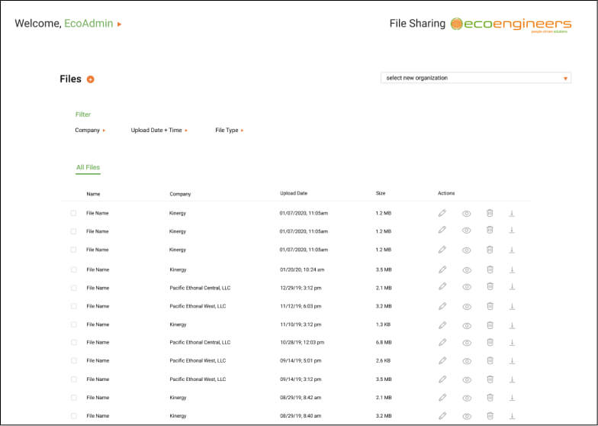The image size is (598, 426).
Task: Delete the 01/20/20 10:24 am file
Action: coord(490,269)
